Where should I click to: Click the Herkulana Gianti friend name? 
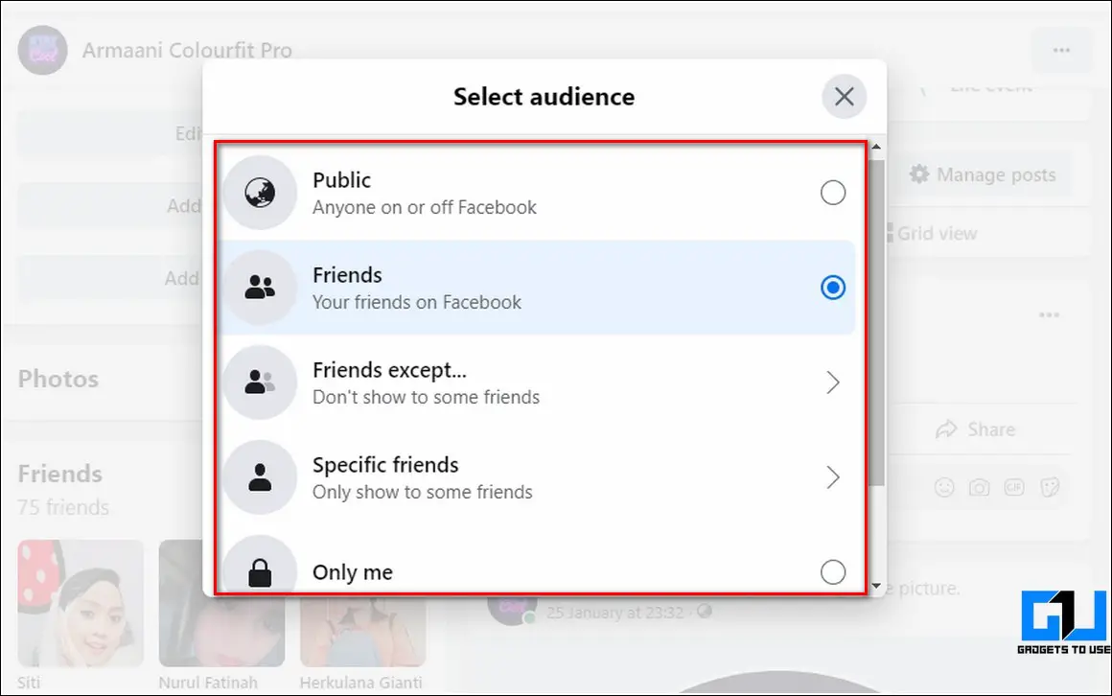(x=361, y=683)
